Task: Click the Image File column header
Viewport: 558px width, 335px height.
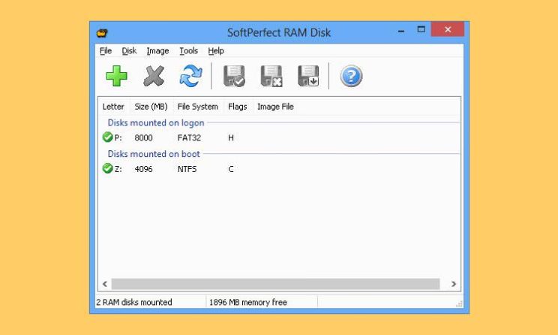Action: [x=275, y=107]
